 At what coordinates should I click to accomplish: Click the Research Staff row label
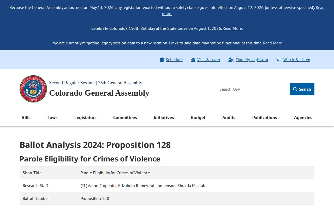click(35, 185)
